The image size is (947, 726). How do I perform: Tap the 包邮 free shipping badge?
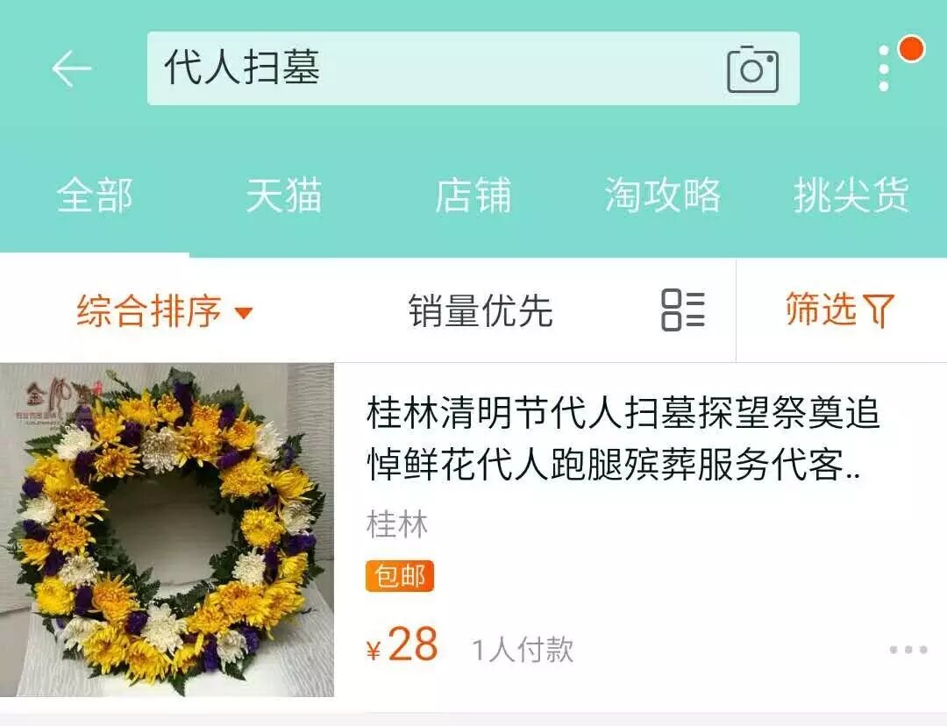(x=400, y=576)
